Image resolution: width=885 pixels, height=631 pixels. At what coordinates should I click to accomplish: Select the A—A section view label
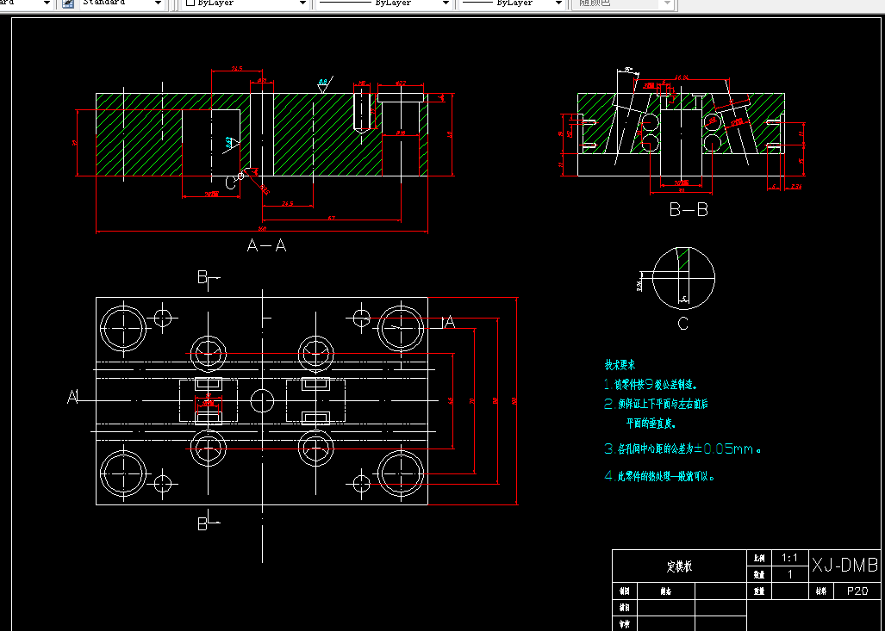[266, 245]
